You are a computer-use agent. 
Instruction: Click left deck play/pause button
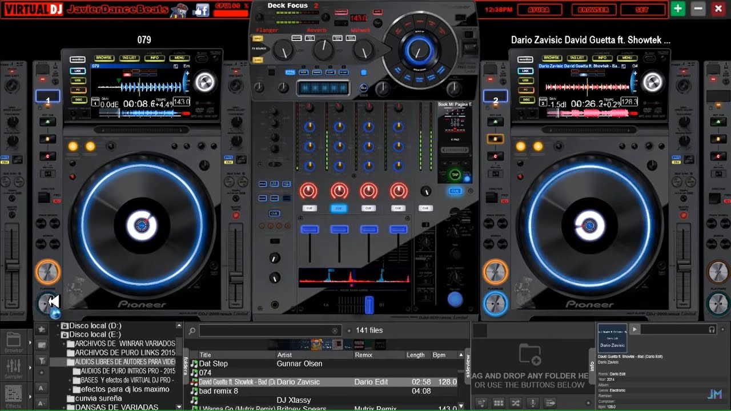coord(47,304)
